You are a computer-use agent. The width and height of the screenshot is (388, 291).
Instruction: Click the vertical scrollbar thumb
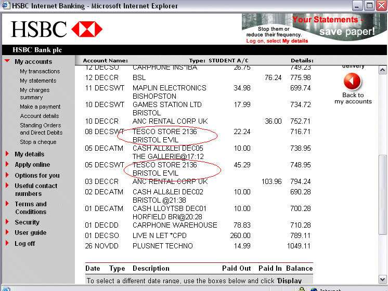[383, 194]
